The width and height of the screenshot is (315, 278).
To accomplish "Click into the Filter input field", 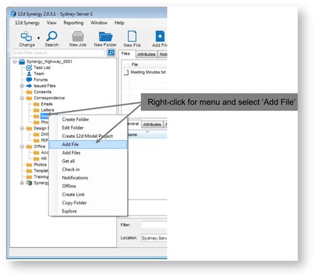I will pos(154,225).
